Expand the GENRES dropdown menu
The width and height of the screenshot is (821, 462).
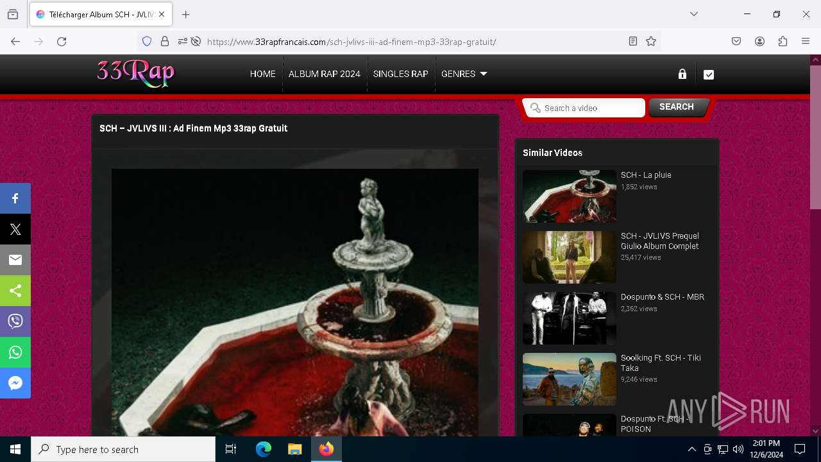click(464, 74)
